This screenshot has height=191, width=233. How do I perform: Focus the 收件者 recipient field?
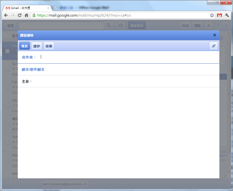(x=118, y=57)
